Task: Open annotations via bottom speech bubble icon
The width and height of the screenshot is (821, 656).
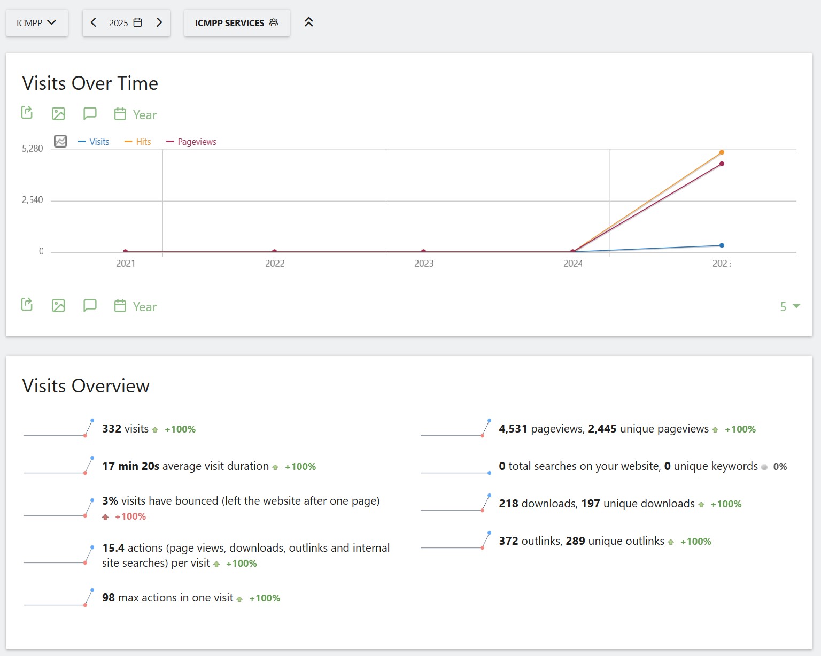Action: coord(90,305)
